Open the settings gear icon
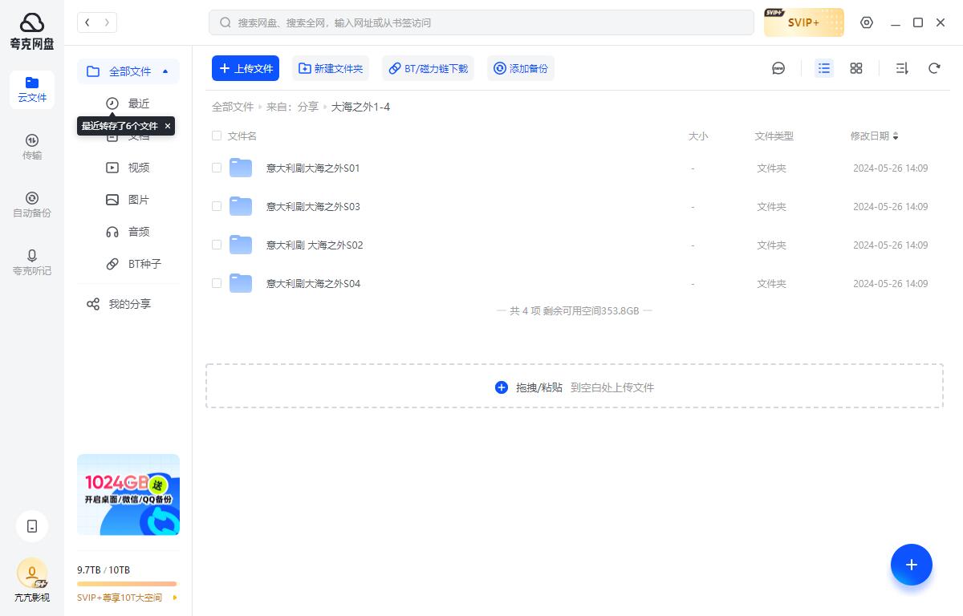The width and height of the screenshot is (963, 616). point(866,22)
